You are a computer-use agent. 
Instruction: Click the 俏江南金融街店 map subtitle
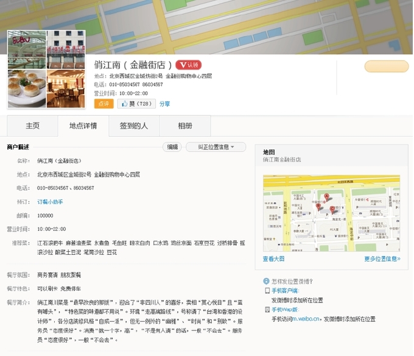[x=282, y=160]
